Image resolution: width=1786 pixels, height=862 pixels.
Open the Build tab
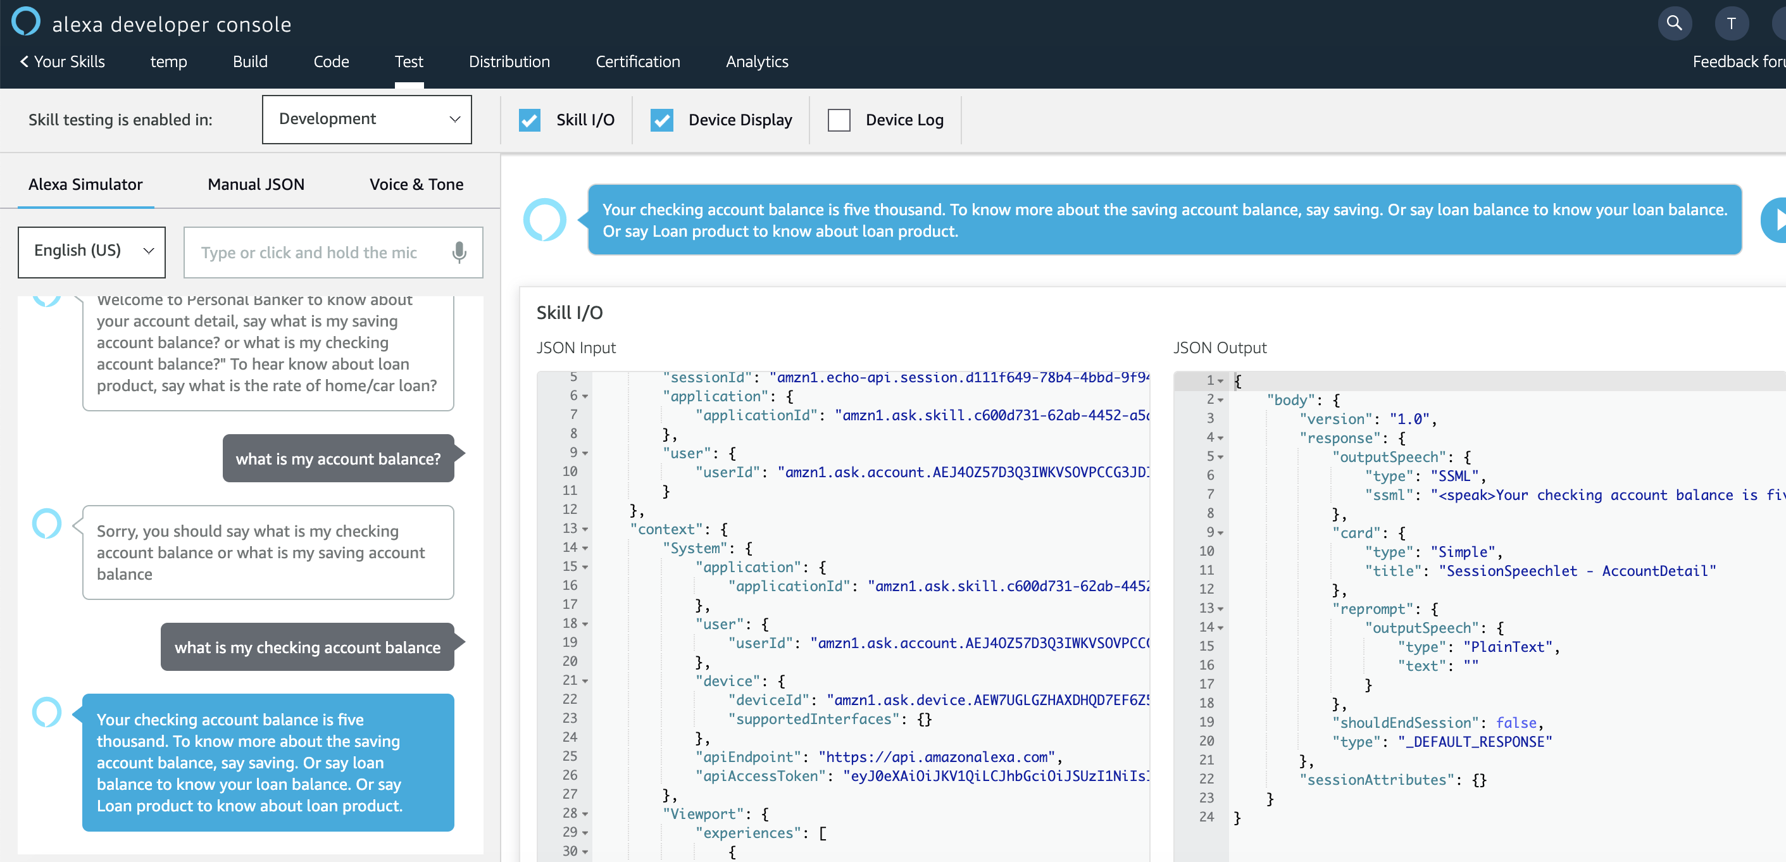pos(250,62)
